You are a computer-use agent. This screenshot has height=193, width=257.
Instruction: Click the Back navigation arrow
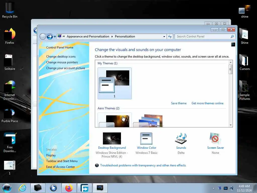[x=43, y=36]
